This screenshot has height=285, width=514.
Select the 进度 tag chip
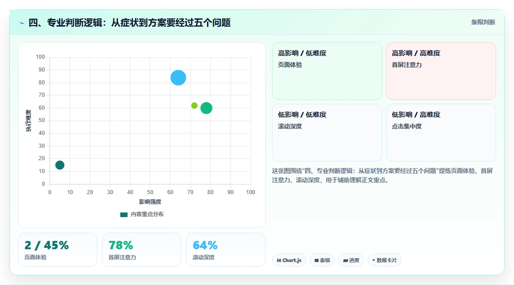click(x=351, y=260)
